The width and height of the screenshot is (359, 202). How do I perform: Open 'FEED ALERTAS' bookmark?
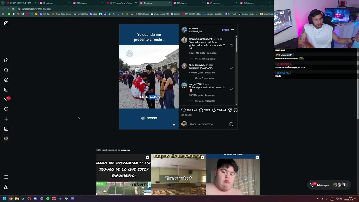[81, 14]
